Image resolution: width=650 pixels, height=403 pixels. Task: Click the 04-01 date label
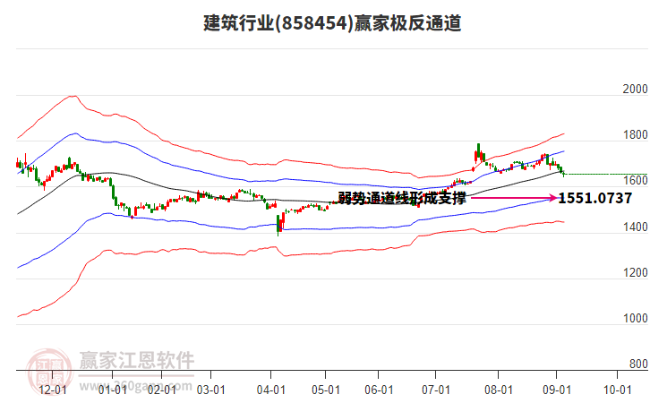click(271, 390)
